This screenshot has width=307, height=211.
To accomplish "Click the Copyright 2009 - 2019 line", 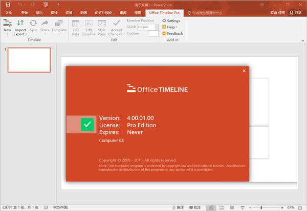I will (x=138, y=160).
